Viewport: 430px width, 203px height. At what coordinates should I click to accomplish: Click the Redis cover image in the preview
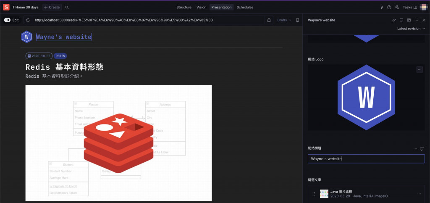click(118, 143)
